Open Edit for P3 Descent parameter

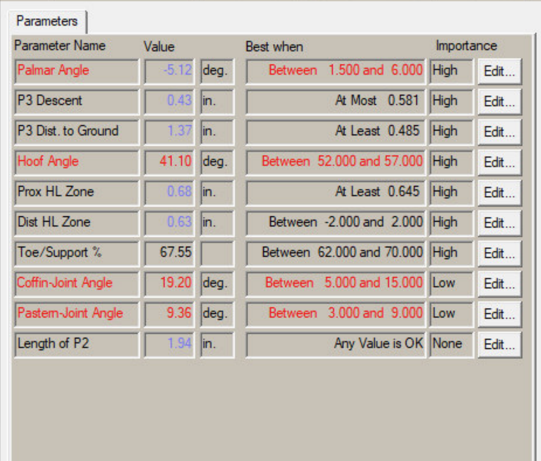point(499,102)
